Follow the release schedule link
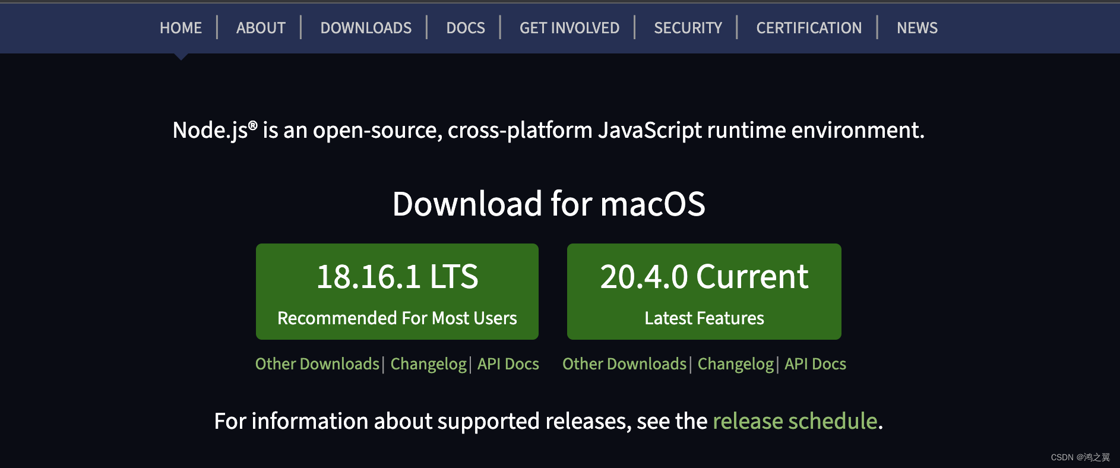 (x=795, y=421)
